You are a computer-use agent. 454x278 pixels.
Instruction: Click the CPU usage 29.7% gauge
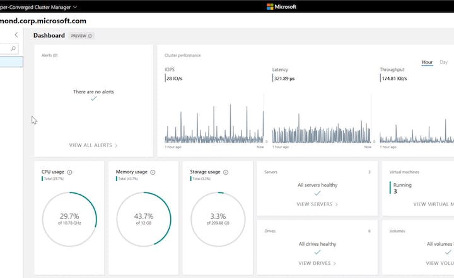pos(69,219)
